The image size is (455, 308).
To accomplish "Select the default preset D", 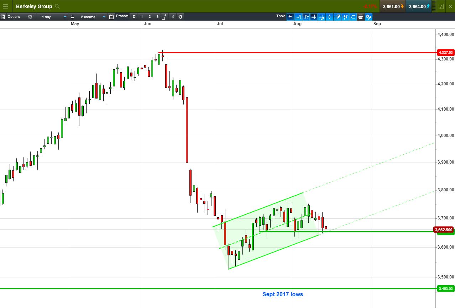I will (x=134, y=17).
